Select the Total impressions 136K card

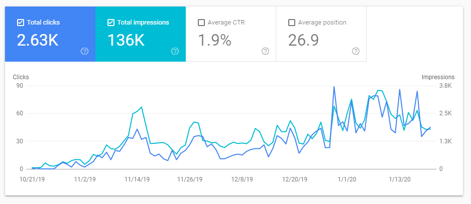(141, 34)
